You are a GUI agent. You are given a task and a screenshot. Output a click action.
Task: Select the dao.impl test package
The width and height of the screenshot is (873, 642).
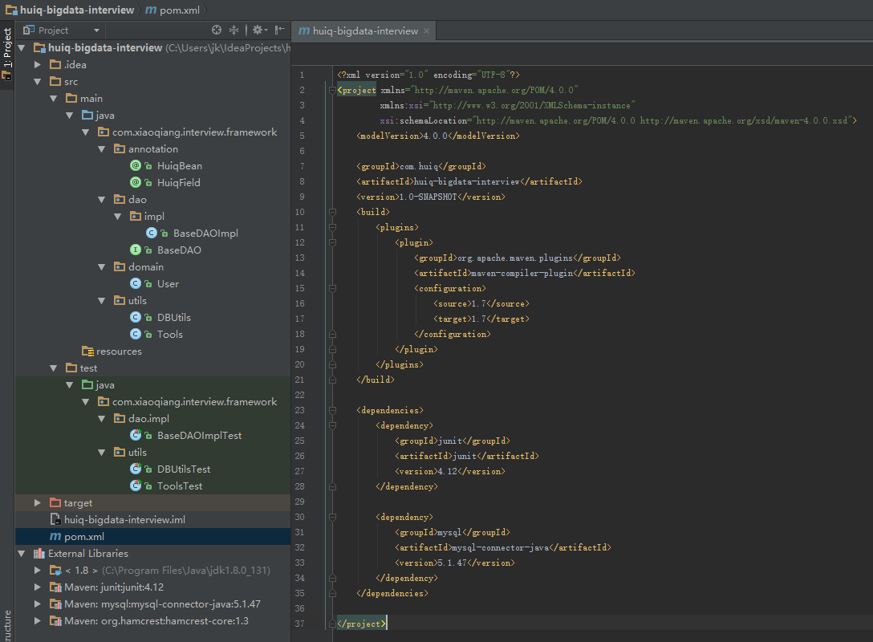148,419
